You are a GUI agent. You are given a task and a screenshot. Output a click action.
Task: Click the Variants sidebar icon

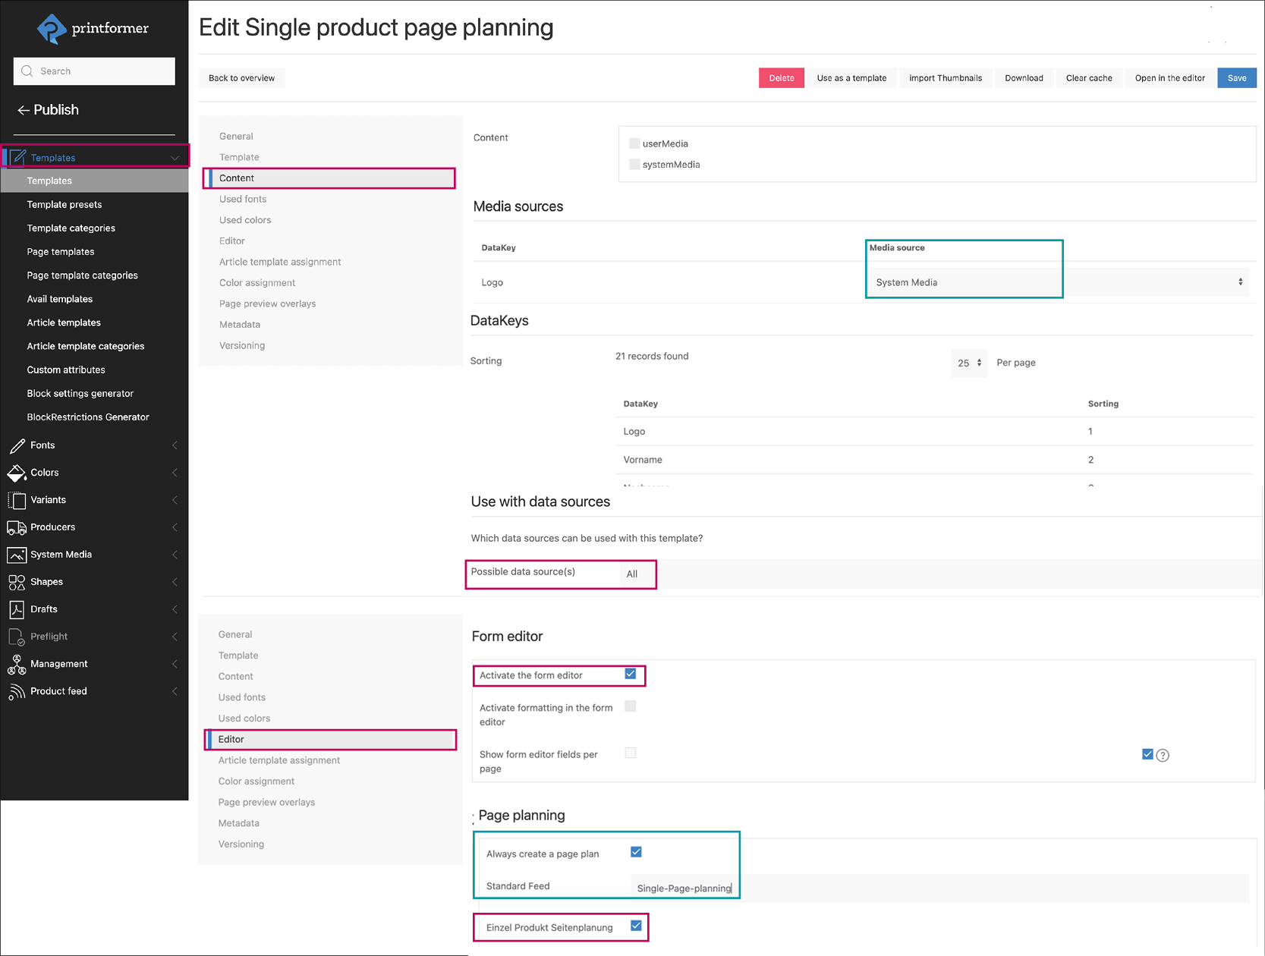[x=17, y=499]
